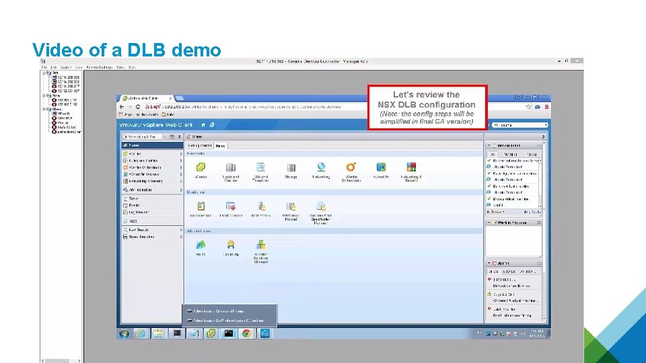Open Chrome from the taskbar
Image resolution: width=646 pixels, height=363 pixels.
coord(246,333)
